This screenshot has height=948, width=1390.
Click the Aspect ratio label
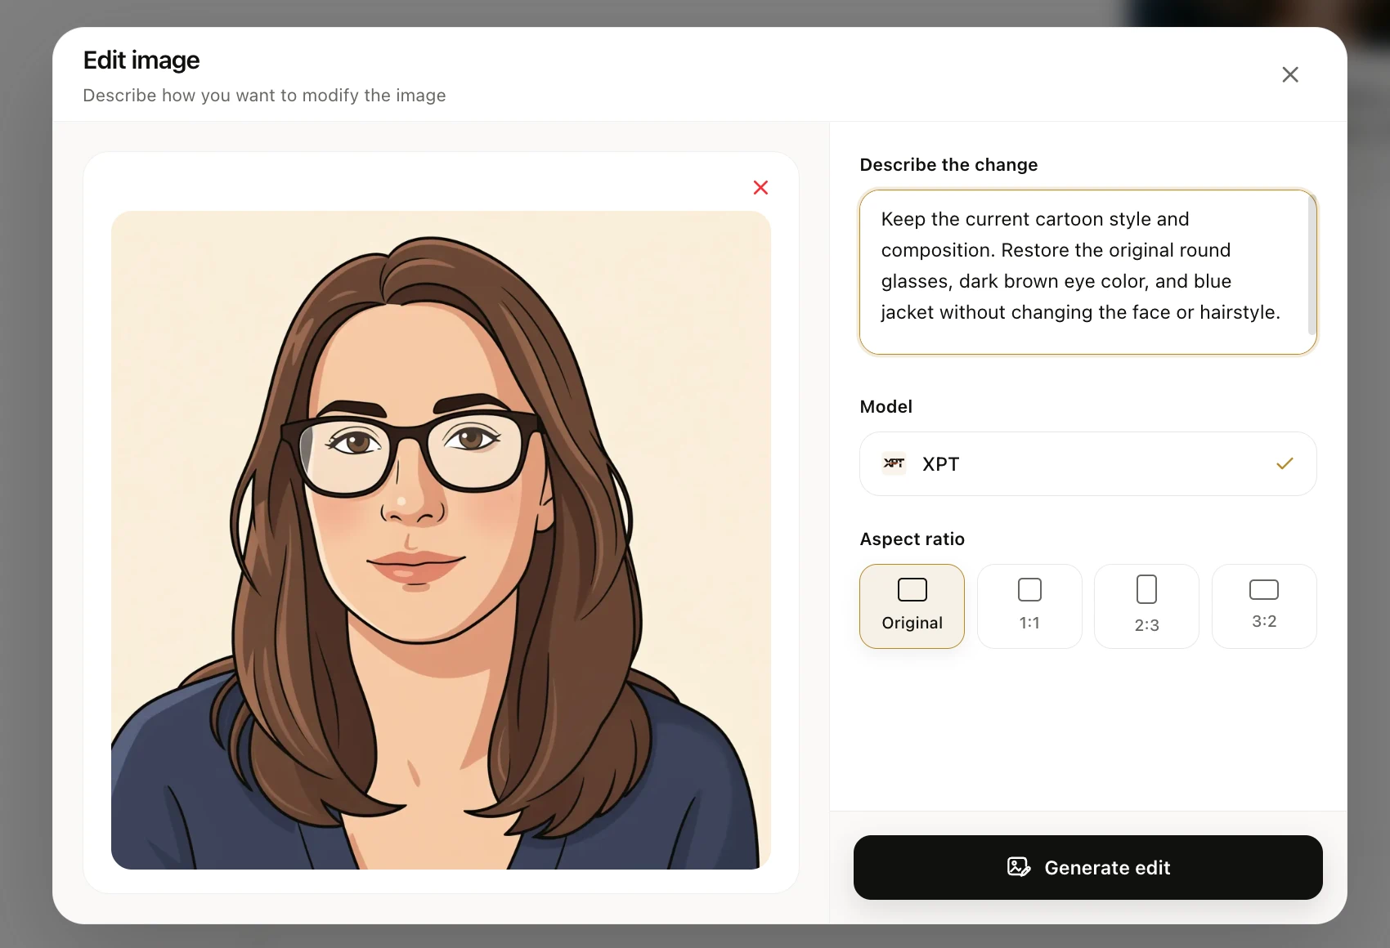pyautogui.click(x=912, y=539)
